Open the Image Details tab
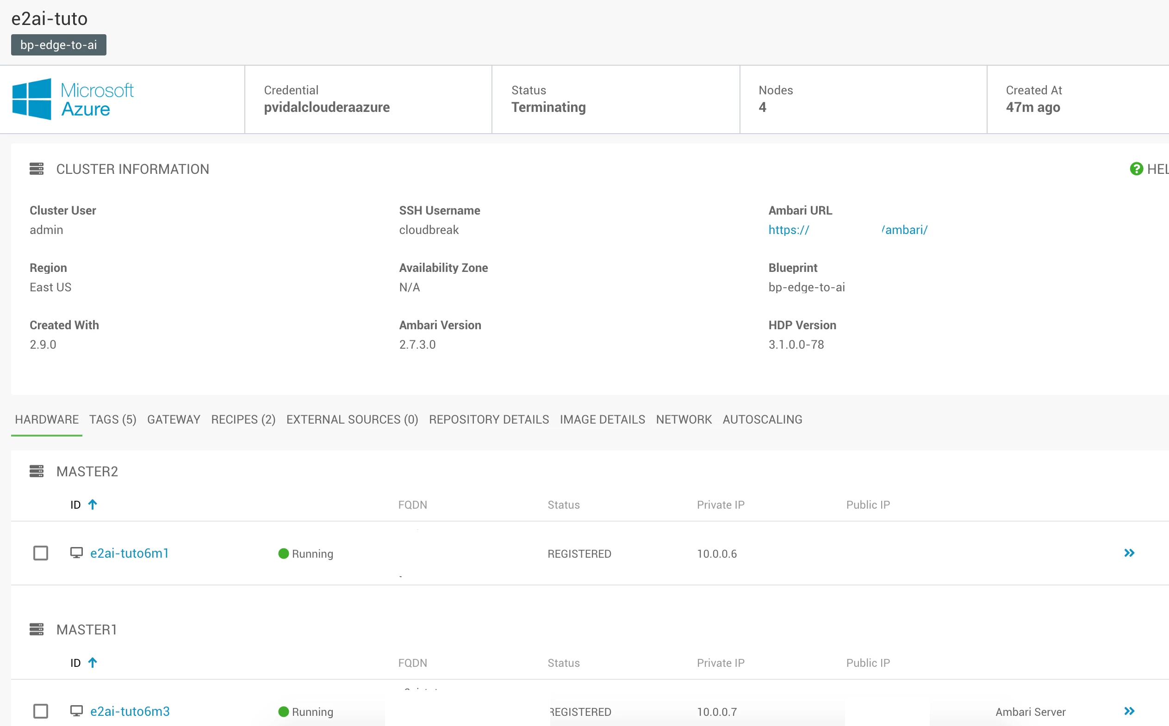Screen dimensions: 1169x726 [603, 420]
